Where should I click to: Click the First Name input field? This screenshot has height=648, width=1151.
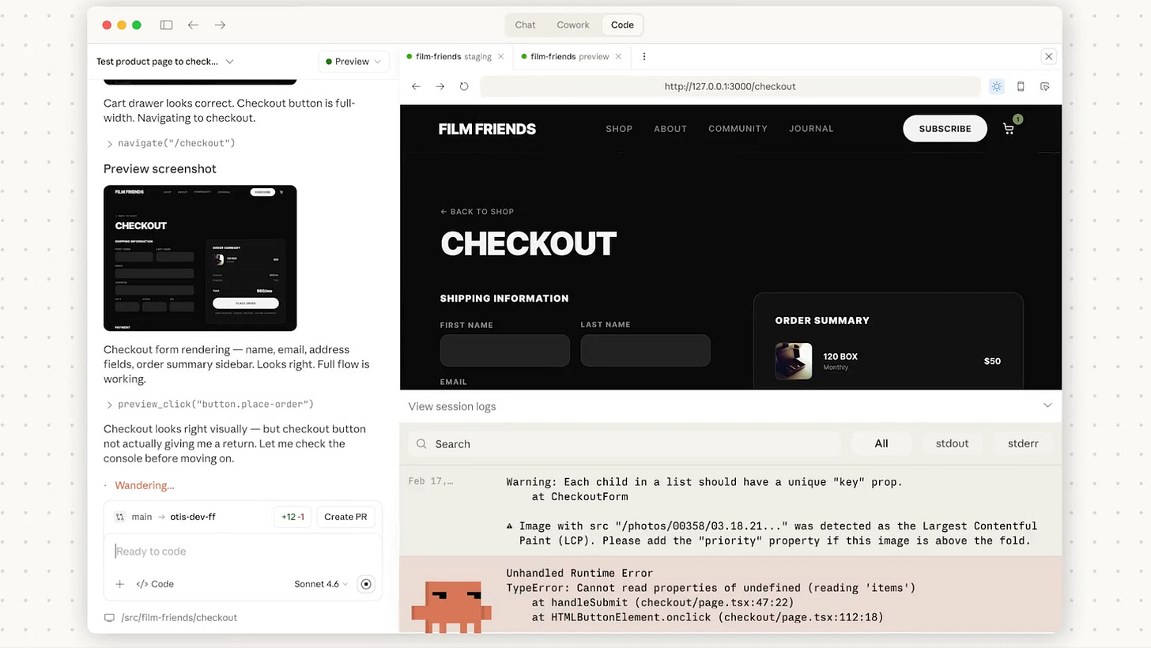coord(505,350)
